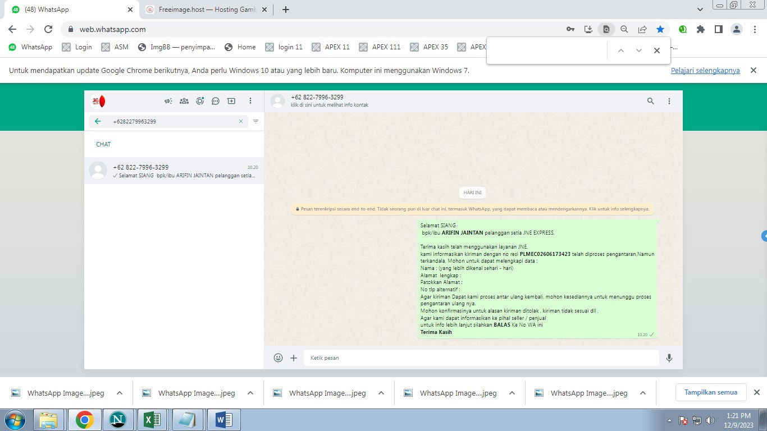Click the find bar text field
The image size is (767, 431).
tap(547, 51)
